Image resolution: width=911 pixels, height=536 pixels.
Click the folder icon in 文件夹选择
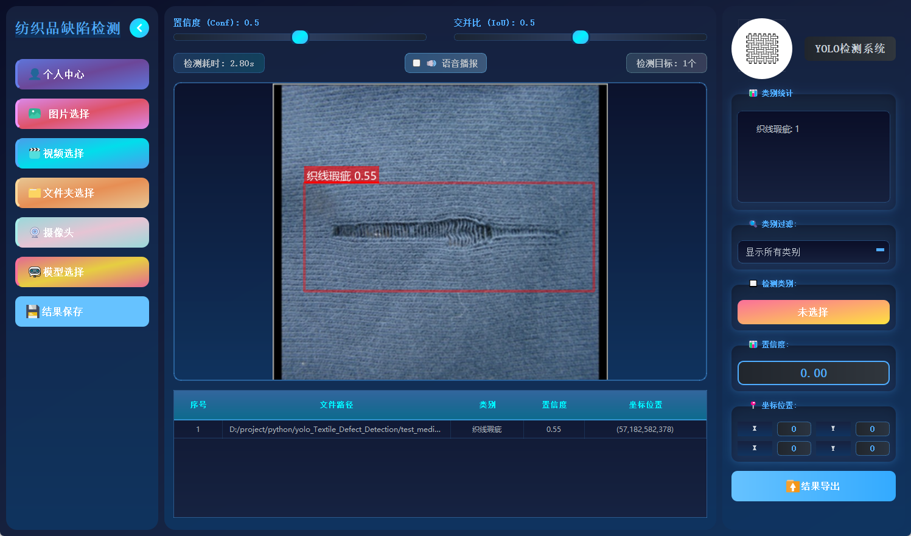click(35, 193)
